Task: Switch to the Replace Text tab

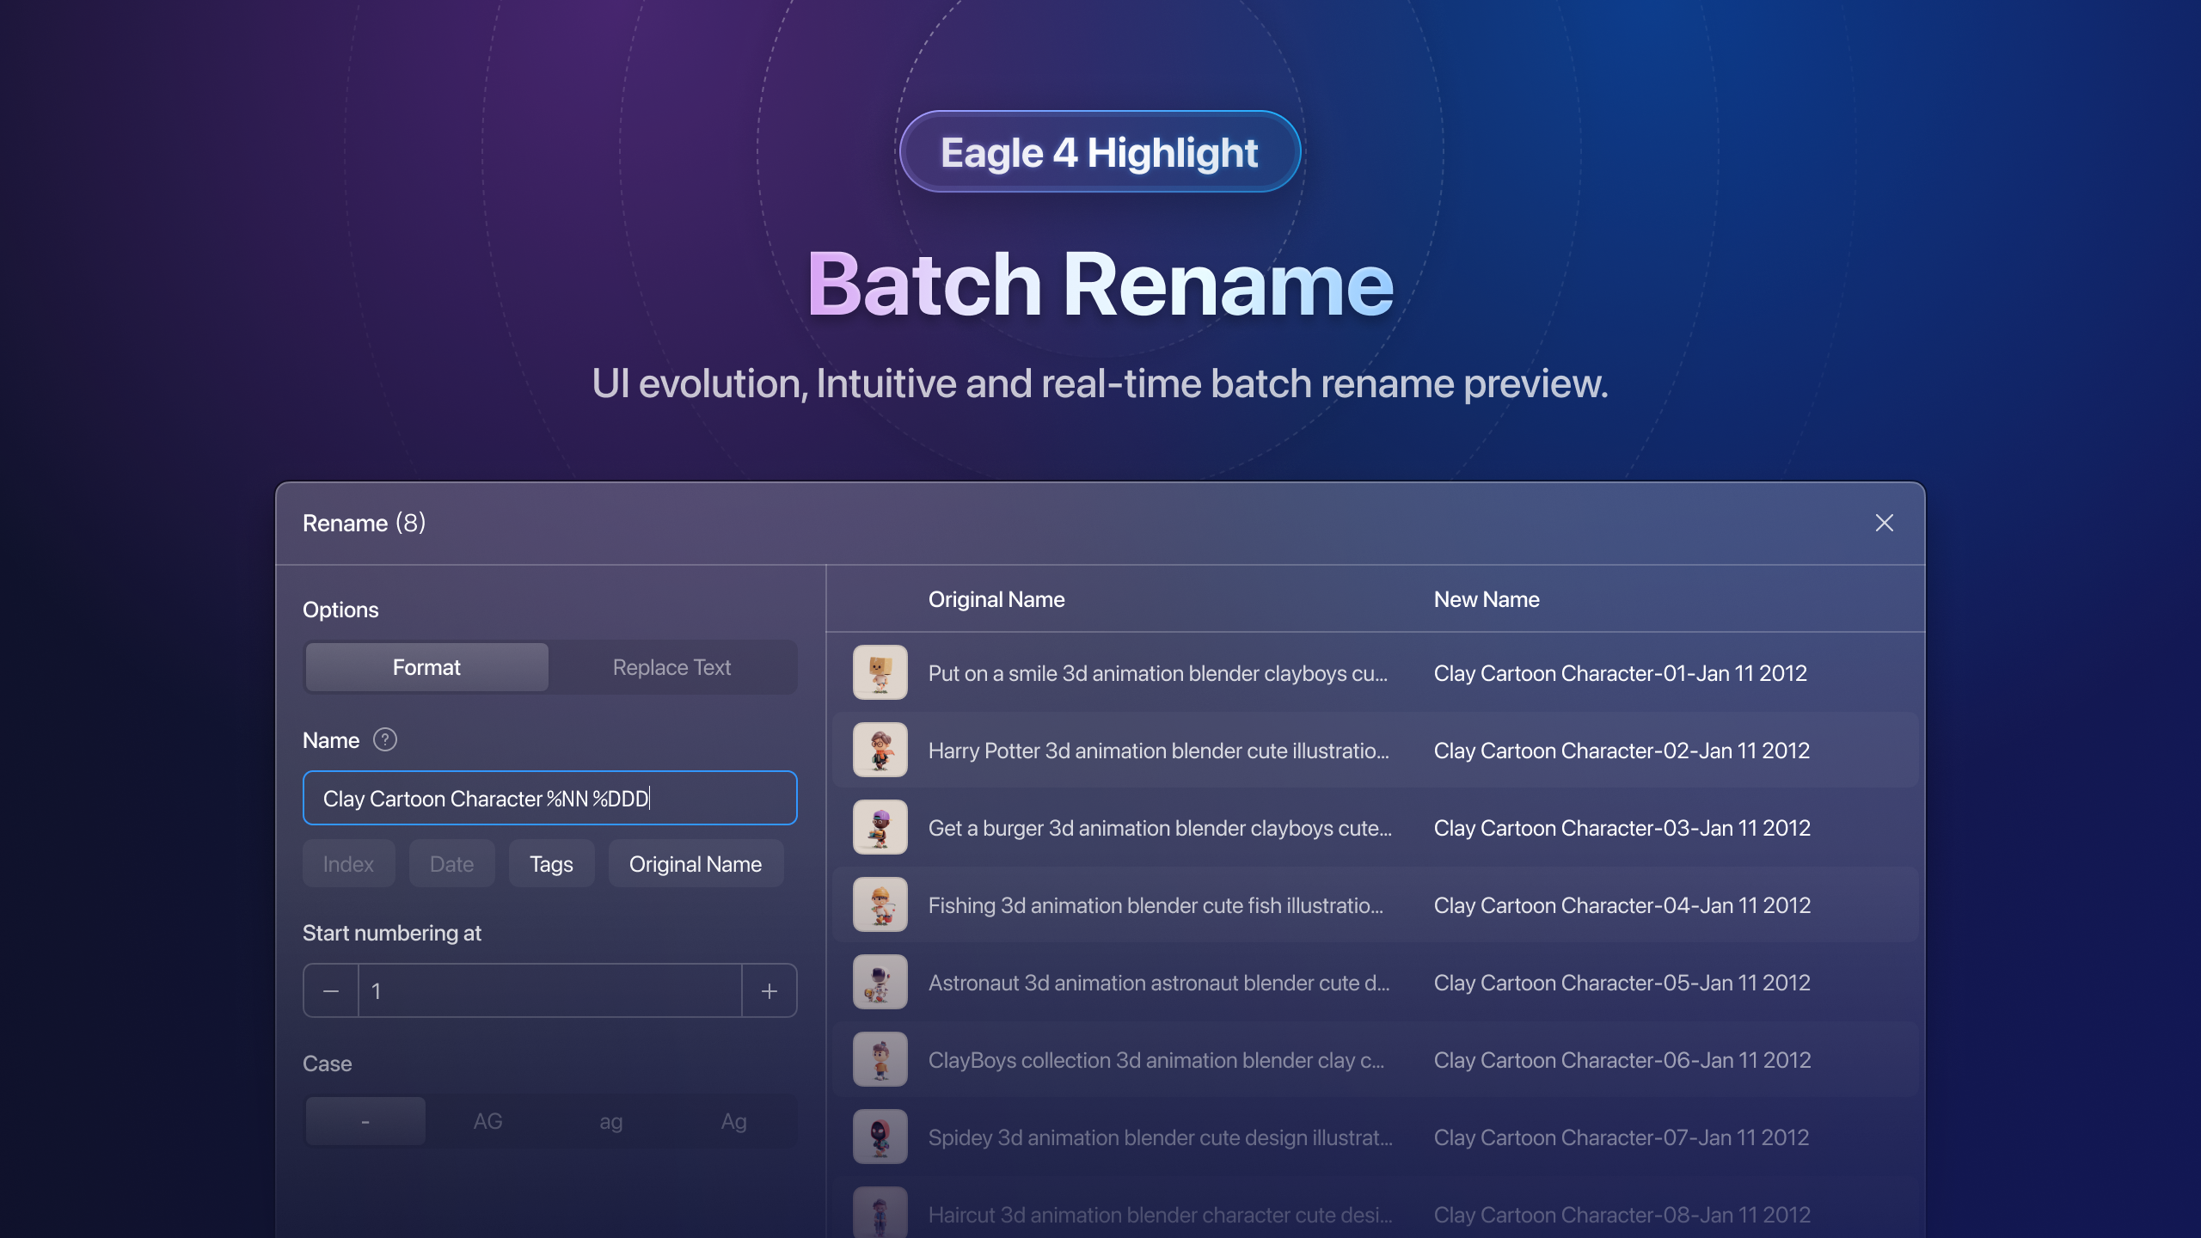Action: pyautogui.click(x=671, y=666)
